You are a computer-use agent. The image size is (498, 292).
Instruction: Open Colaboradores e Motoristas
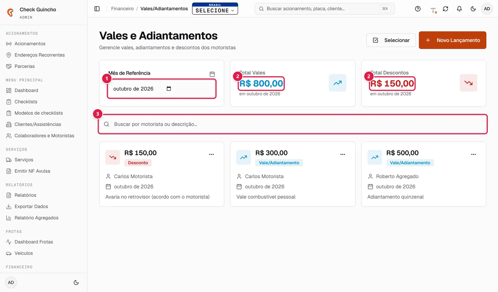44,136
